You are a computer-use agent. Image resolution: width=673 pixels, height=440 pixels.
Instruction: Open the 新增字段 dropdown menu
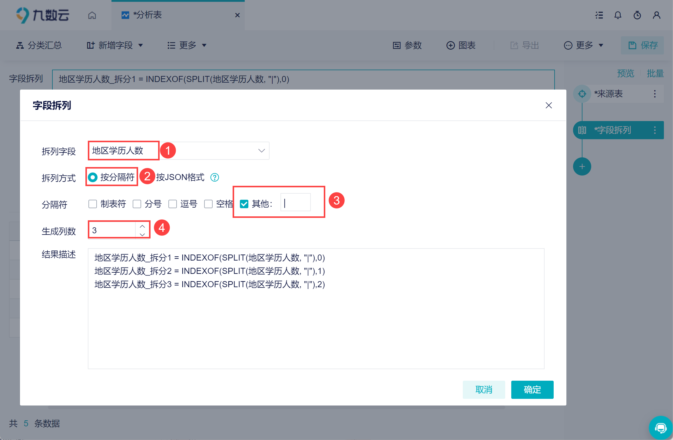tap(115, 45)
